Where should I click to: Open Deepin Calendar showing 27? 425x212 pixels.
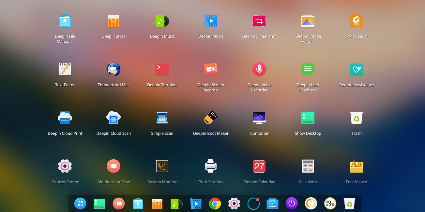click(x=259, y=166)
